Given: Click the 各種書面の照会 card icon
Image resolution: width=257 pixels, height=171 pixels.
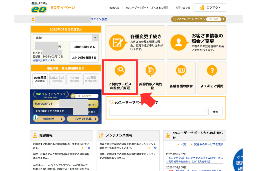Looking at the screenshot, I should pyautogui.click(x=181, y=71).
